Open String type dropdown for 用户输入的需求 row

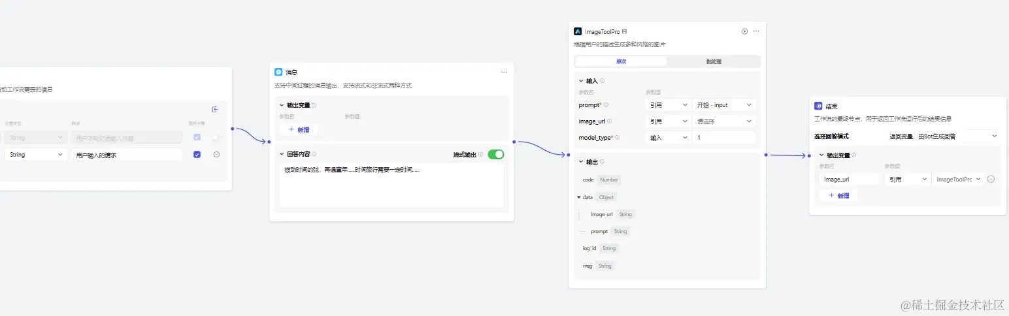click(x=35, y=155)
